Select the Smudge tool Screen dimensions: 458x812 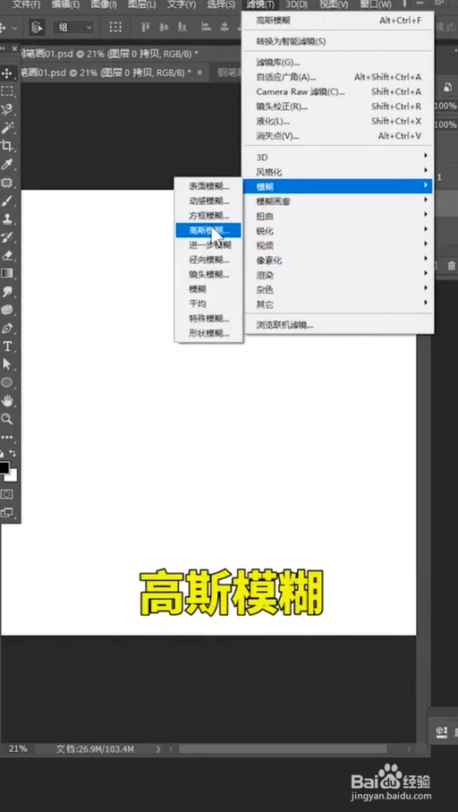point(7,292)
